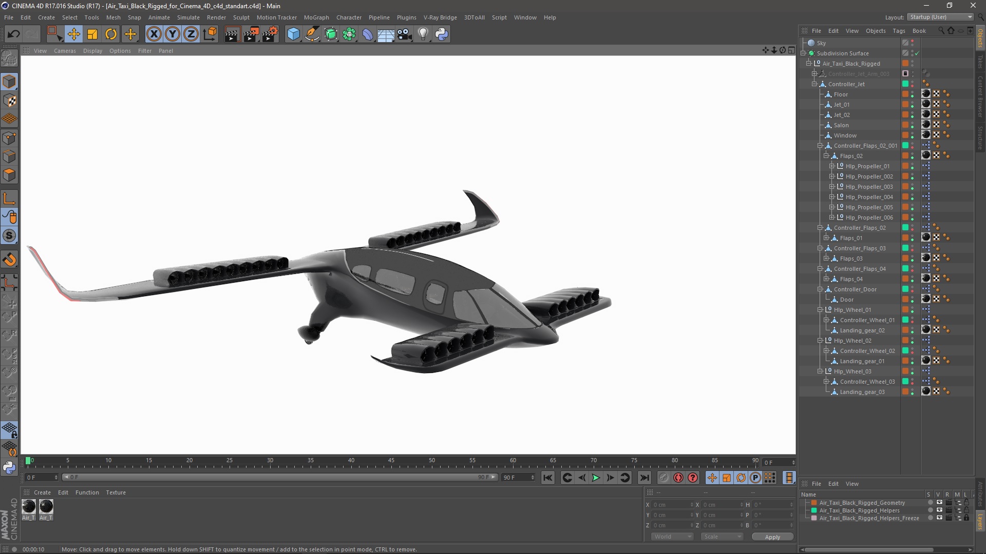986x554 pixels.
Task: Select the Rotate tool icon
Action: [111, 34]
